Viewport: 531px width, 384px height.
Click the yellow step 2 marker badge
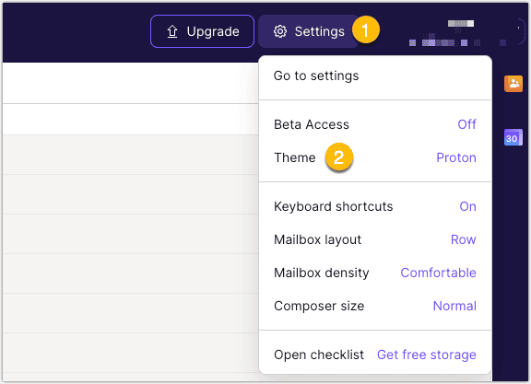coord(339,157)
